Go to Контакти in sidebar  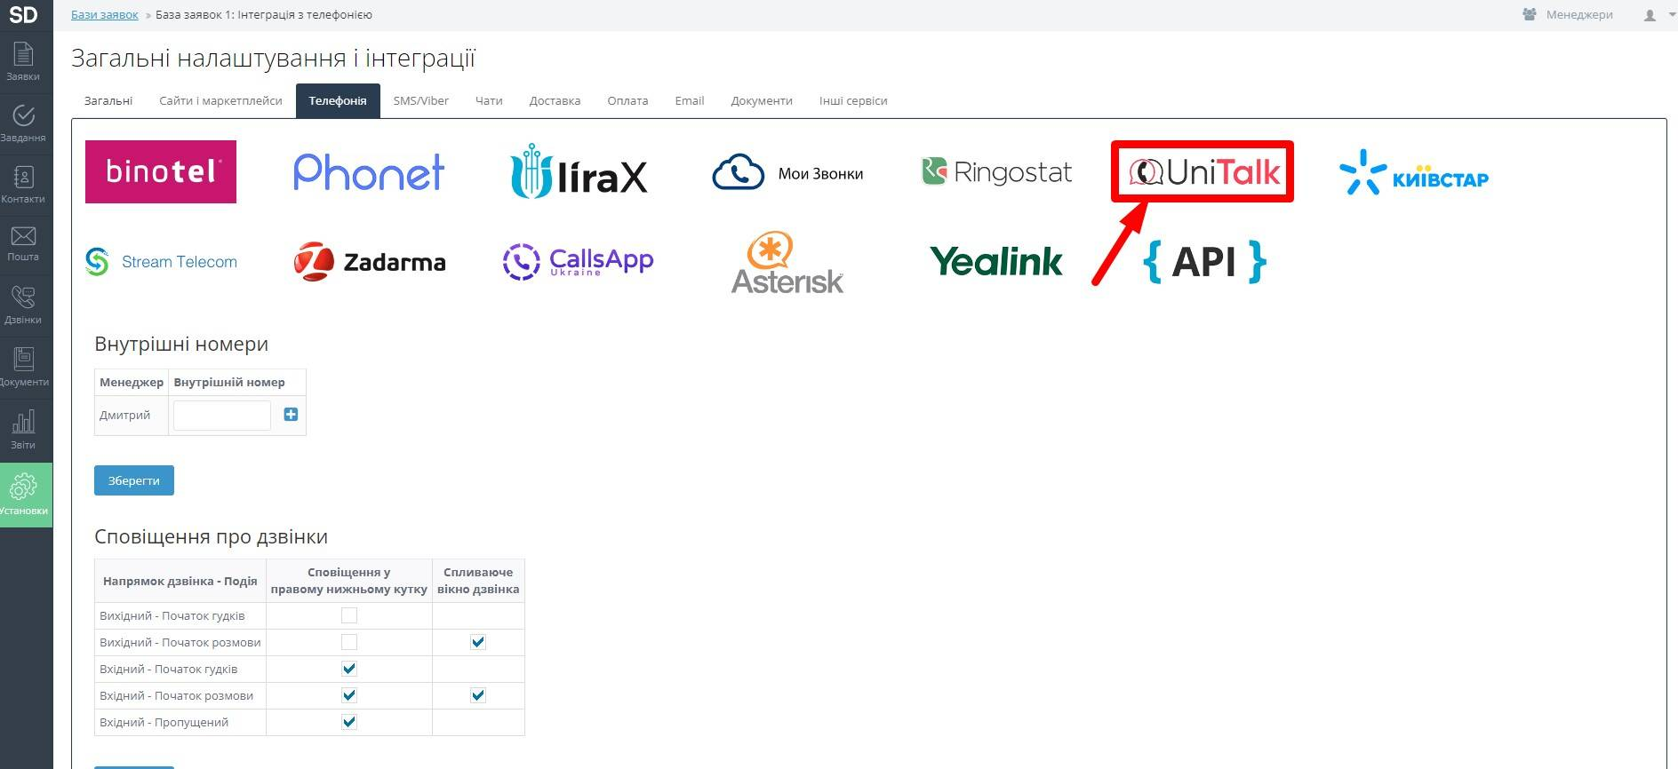click(x=23, y=184)
